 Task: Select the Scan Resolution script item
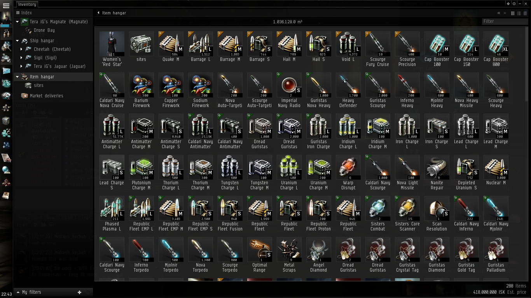437,213
